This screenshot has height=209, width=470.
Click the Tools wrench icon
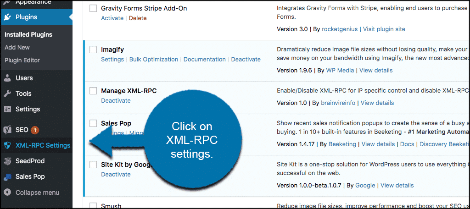click(7, 93)
